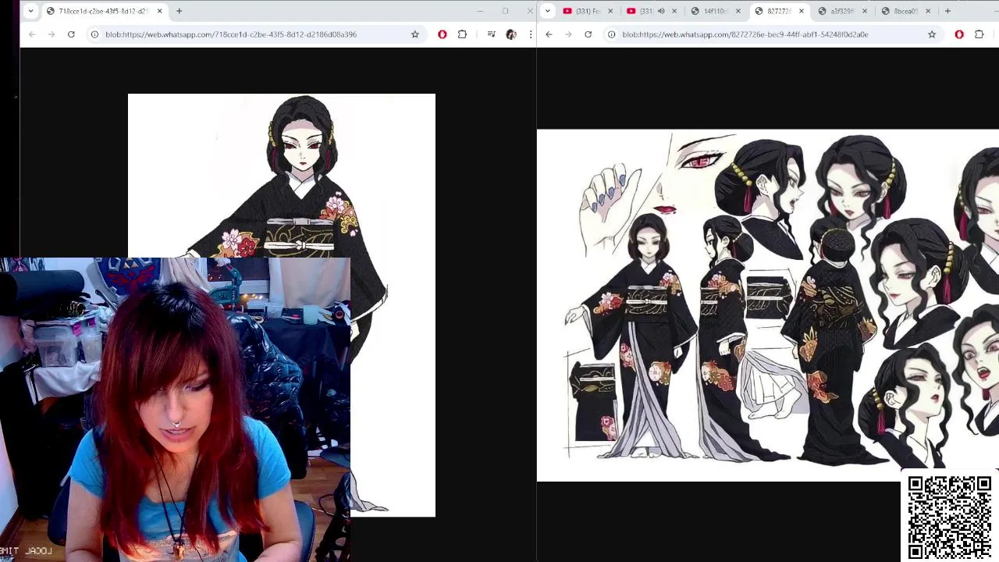
Task: Open media control icon in left window toolbar
Action: [x=491, y=34]
